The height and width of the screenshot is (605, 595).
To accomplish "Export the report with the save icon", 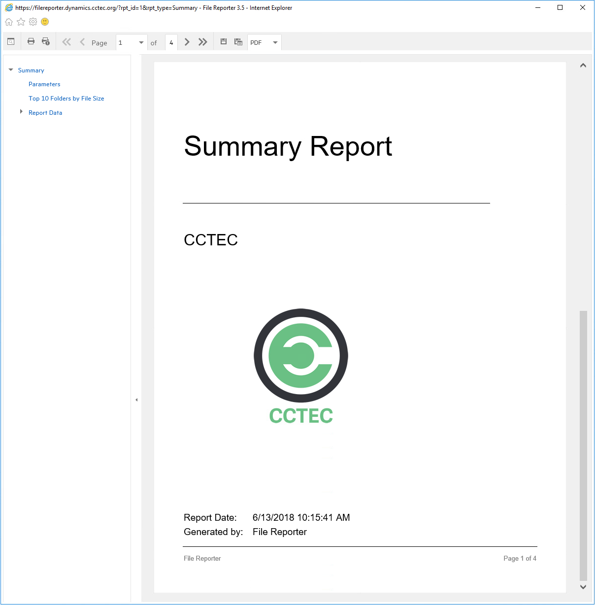I will coord(224,42).
